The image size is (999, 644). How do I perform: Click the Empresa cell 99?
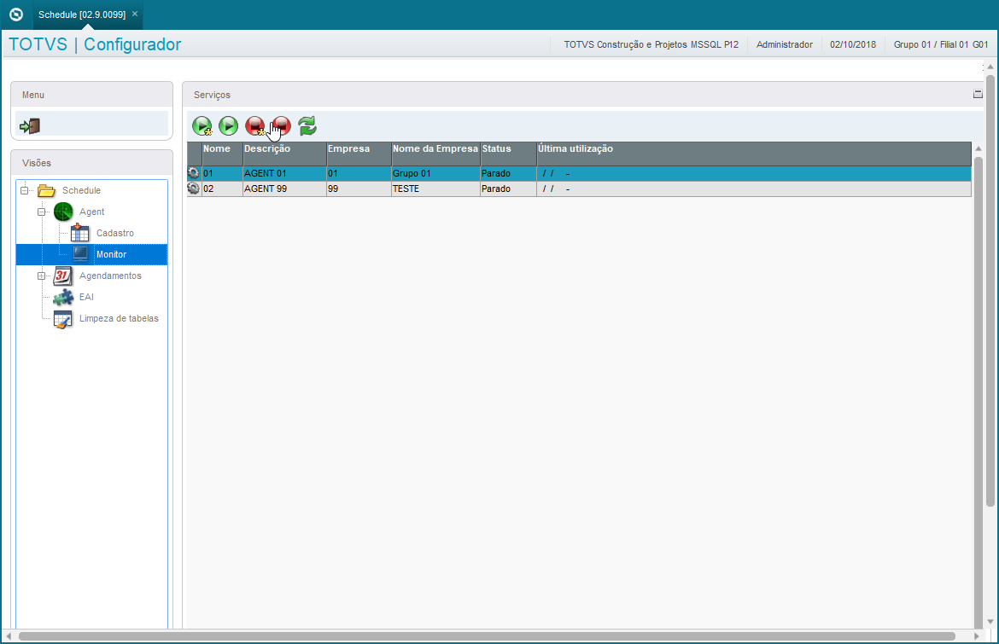(x=359, y=189)
